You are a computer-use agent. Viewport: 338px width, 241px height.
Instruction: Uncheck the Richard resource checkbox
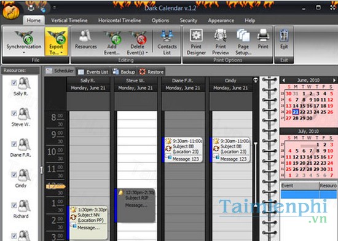tap(14, 205)
